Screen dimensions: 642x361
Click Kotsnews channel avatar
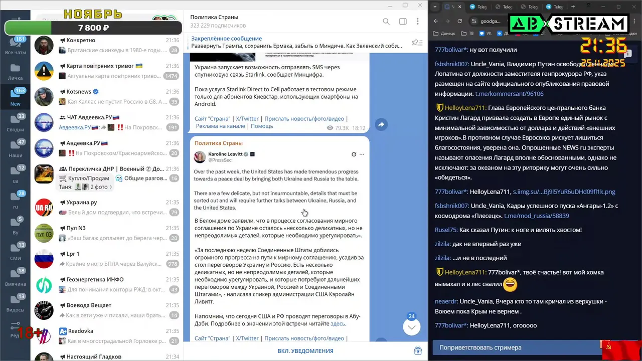pos(44,97)
